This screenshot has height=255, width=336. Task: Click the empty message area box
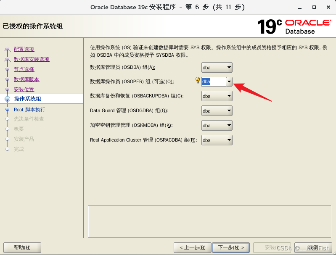click(209, 221)
